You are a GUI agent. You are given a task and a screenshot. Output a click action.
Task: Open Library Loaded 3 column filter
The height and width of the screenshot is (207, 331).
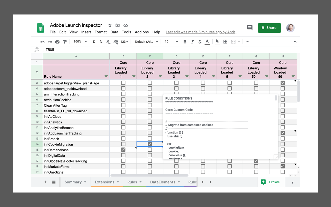pos(187,77)
